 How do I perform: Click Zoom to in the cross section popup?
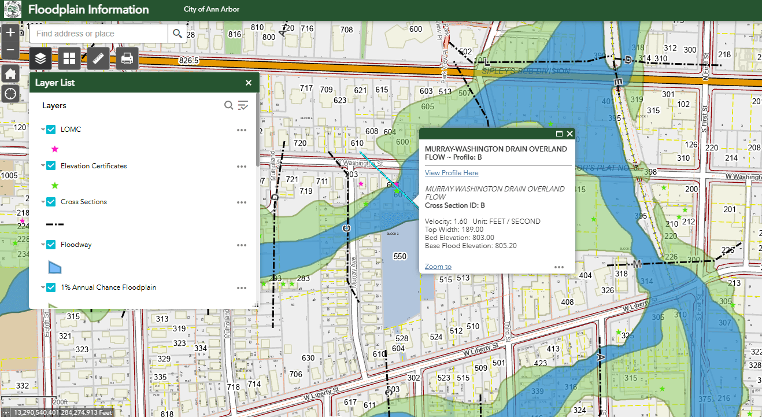click(438, 266)
